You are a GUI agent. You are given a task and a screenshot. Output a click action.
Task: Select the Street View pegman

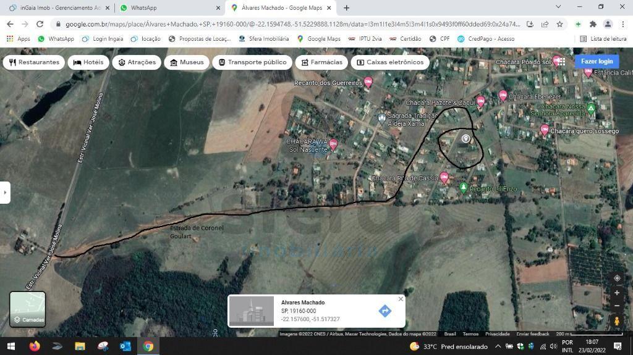tap(617, 321)
